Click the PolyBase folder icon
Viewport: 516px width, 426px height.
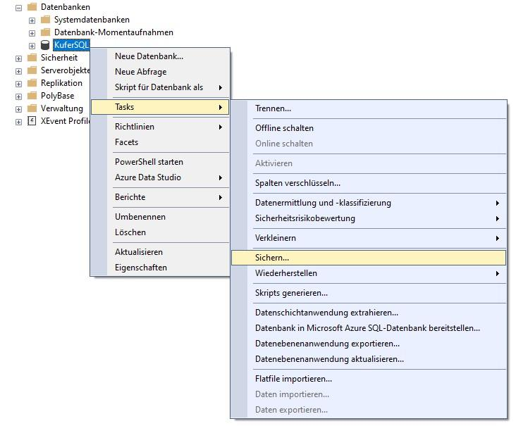(x=32, y=96)
